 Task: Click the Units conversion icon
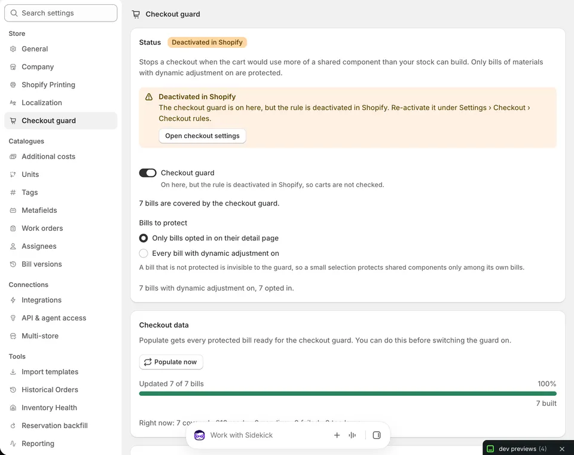[x=13, y=174]
